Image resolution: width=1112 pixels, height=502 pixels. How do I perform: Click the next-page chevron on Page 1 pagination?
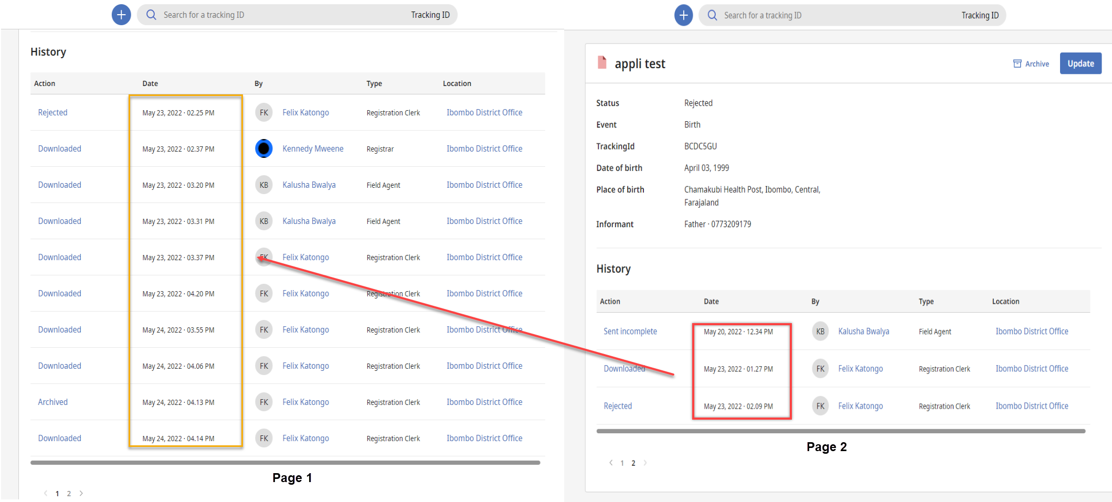click(81, 494)
